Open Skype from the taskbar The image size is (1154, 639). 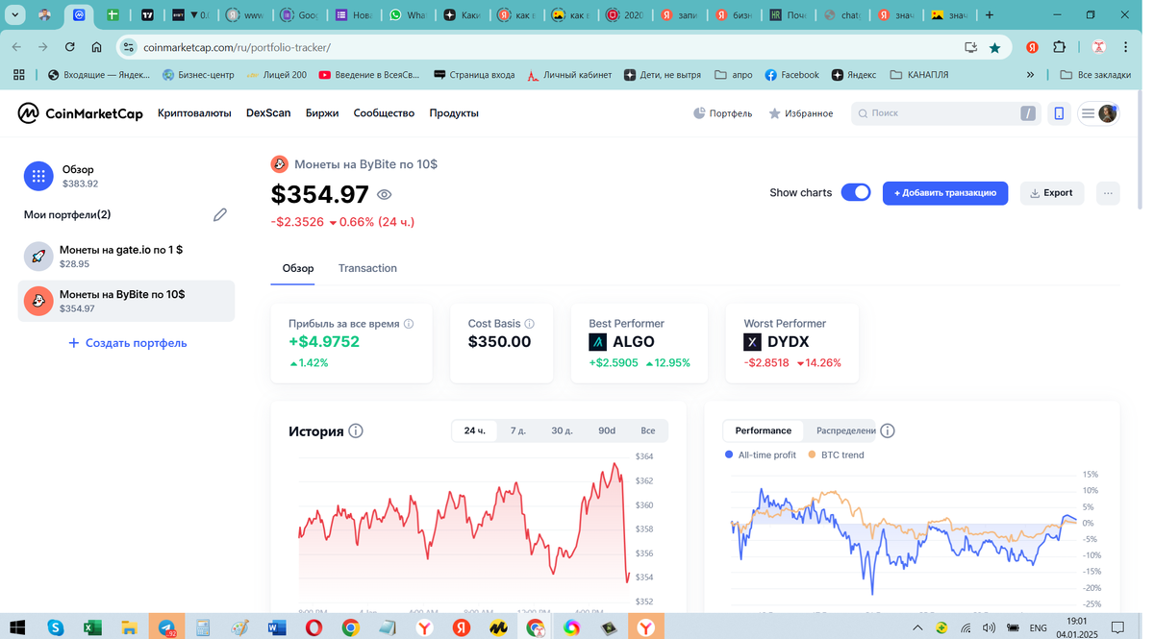pyautogui.click(x=56, y=627)
